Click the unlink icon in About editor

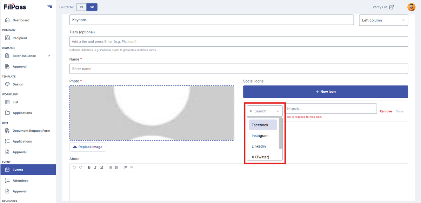coord(132,167)
